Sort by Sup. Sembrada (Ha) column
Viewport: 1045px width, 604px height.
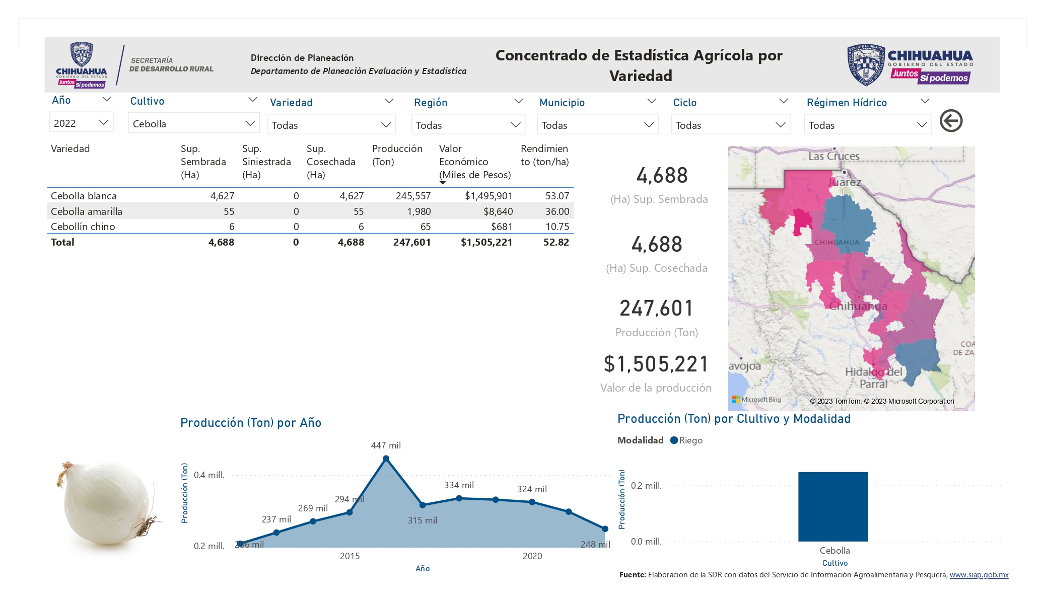(x=203, y=162)
